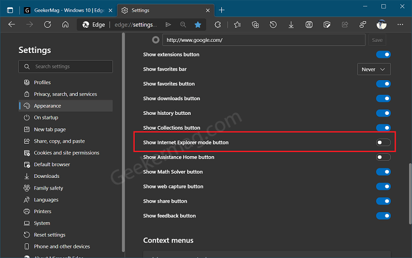Click the blue favorite star icon
The width and height of the screenshot is (412, 258).
coord(198,25)
